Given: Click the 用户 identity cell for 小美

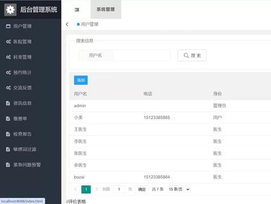Looking at the screenshot, I should (217, 118).
